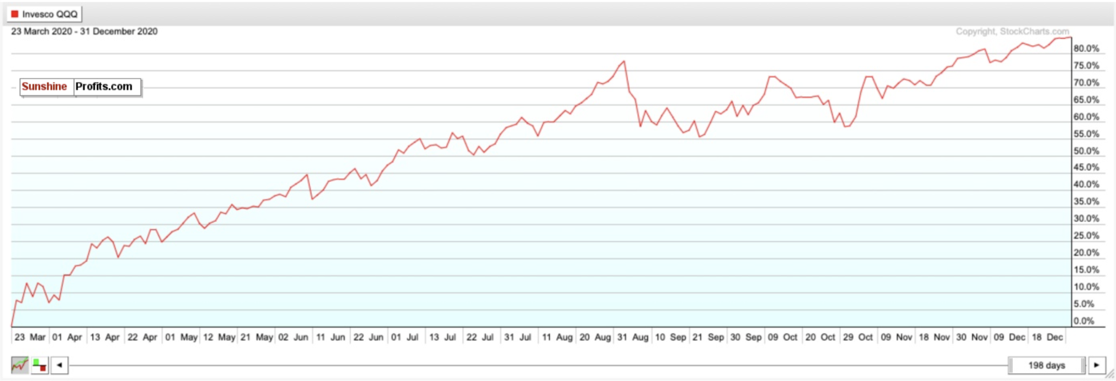Click the 21 Sep date label

[x=708, y=337]
